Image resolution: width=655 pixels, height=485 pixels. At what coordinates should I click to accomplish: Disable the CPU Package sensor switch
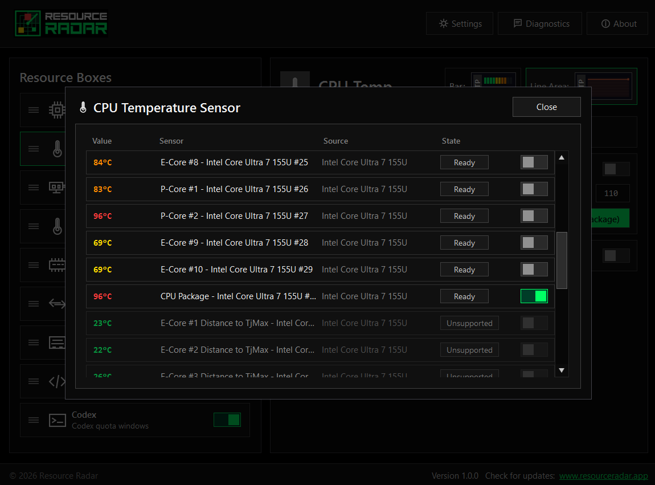point(534,296)
